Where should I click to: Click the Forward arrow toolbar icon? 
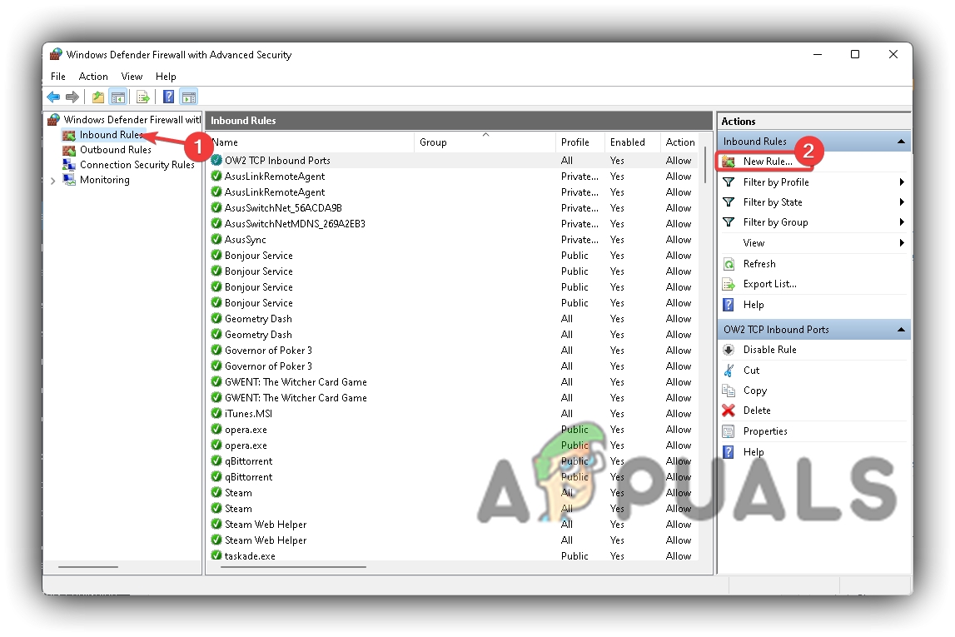(x=72, y=97)
